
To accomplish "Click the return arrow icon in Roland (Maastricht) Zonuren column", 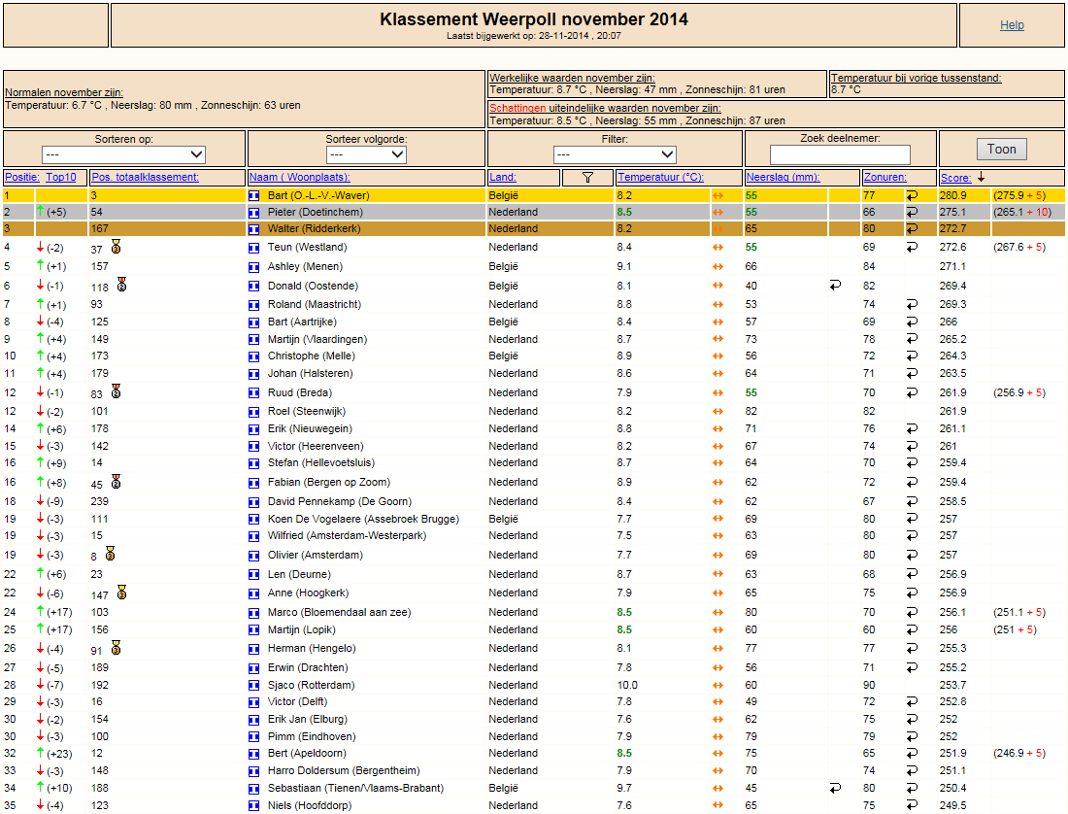I will coord(912,304).
